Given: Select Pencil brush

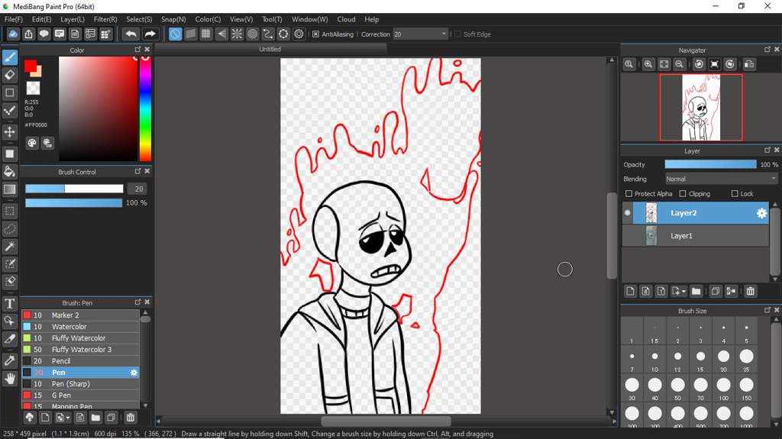Looking at the screenshot, I should click(x=80, y=361).
